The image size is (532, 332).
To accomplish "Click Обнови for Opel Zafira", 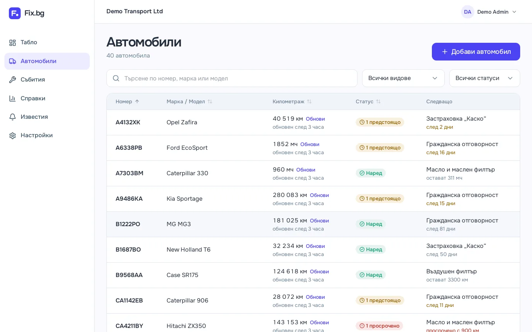I will 316,119.
